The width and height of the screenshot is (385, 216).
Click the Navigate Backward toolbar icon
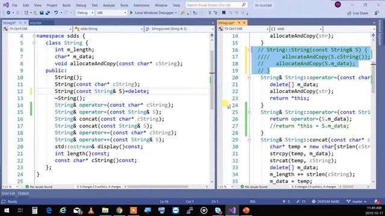8,13
